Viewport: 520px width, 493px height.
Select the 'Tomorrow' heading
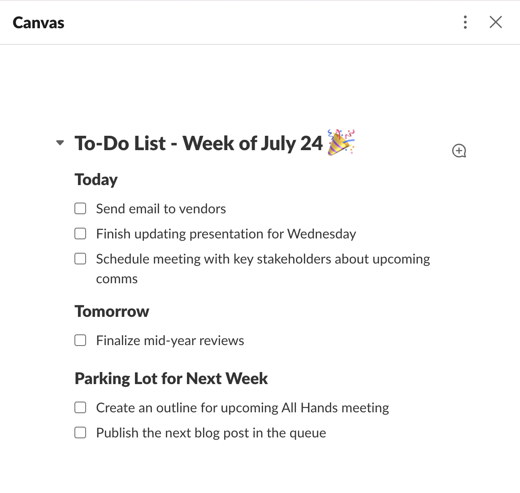click(112, 311)
